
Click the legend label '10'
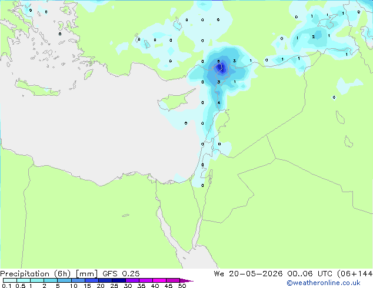click(x=74, y=286)
